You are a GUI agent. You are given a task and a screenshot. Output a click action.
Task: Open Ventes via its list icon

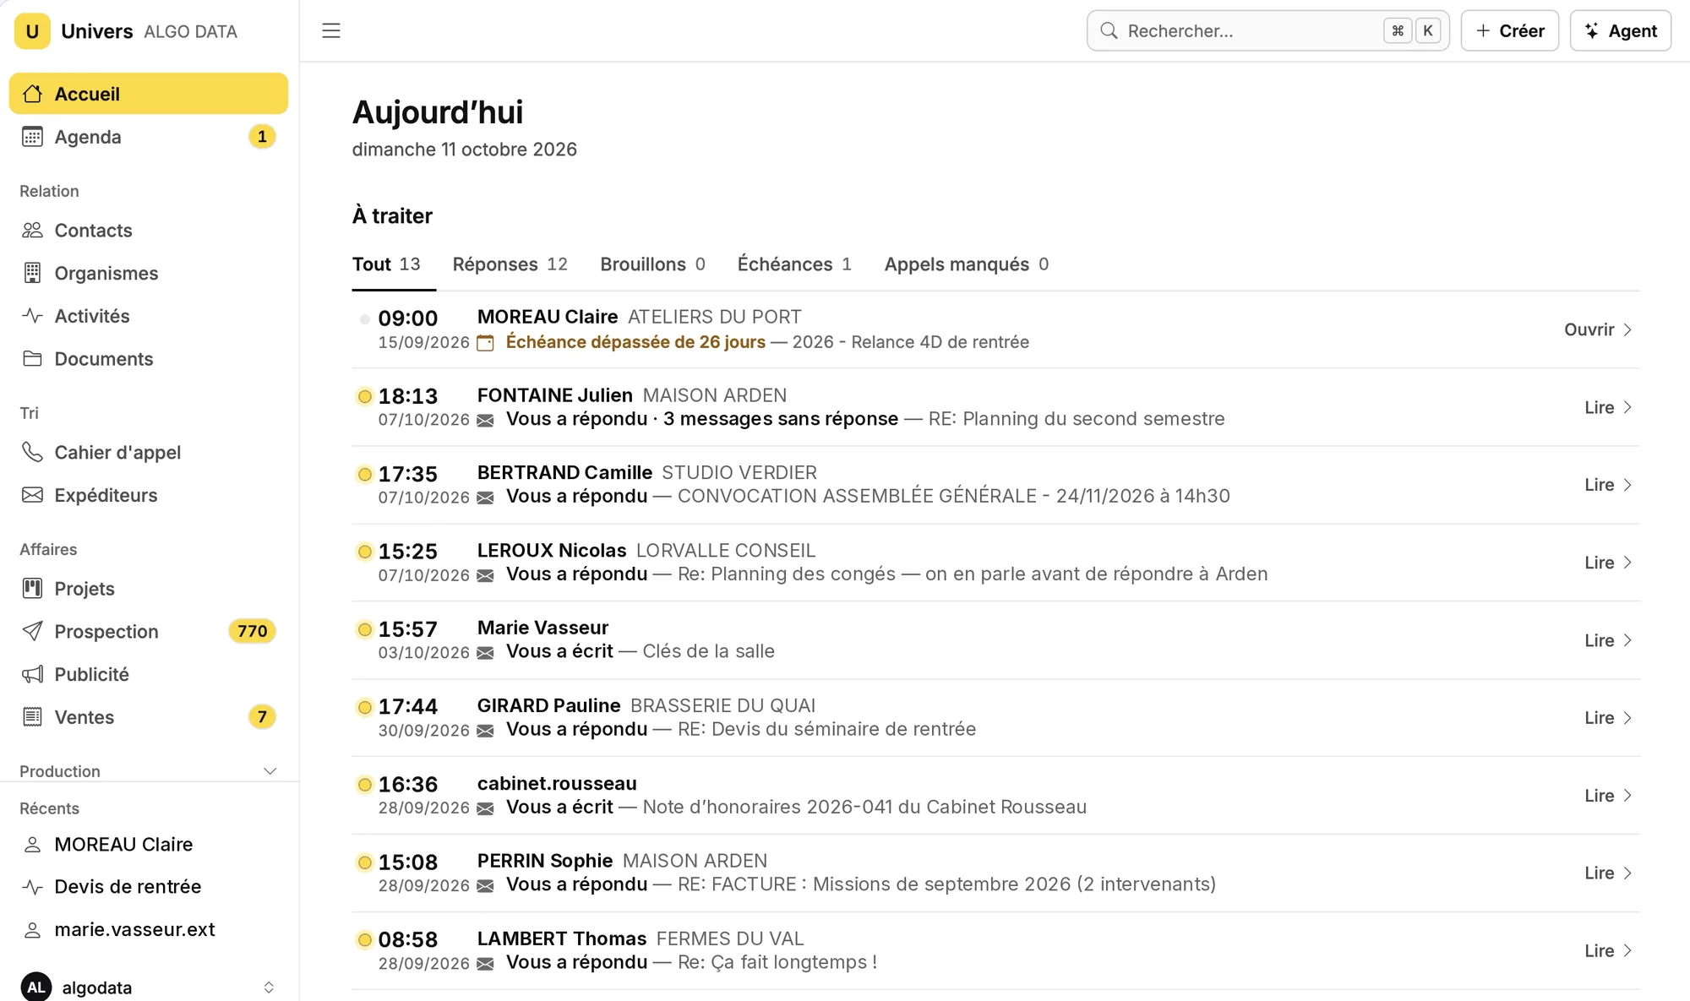33,717
